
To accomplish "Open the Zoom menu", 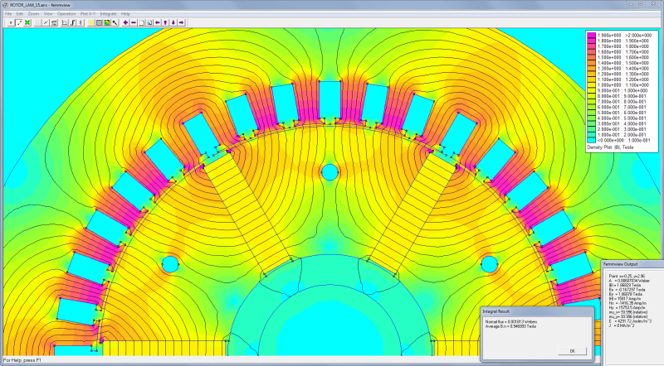I will pos(33,14).
